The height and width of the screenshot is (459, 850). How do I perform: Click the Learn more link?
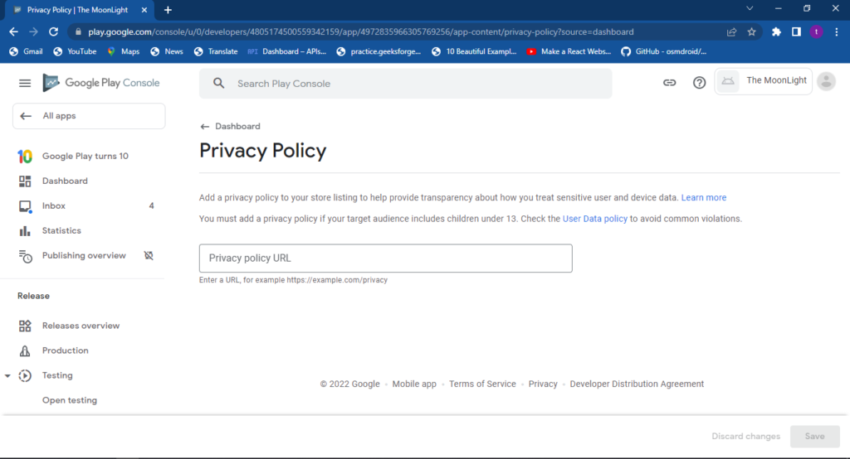pos(703,198)
